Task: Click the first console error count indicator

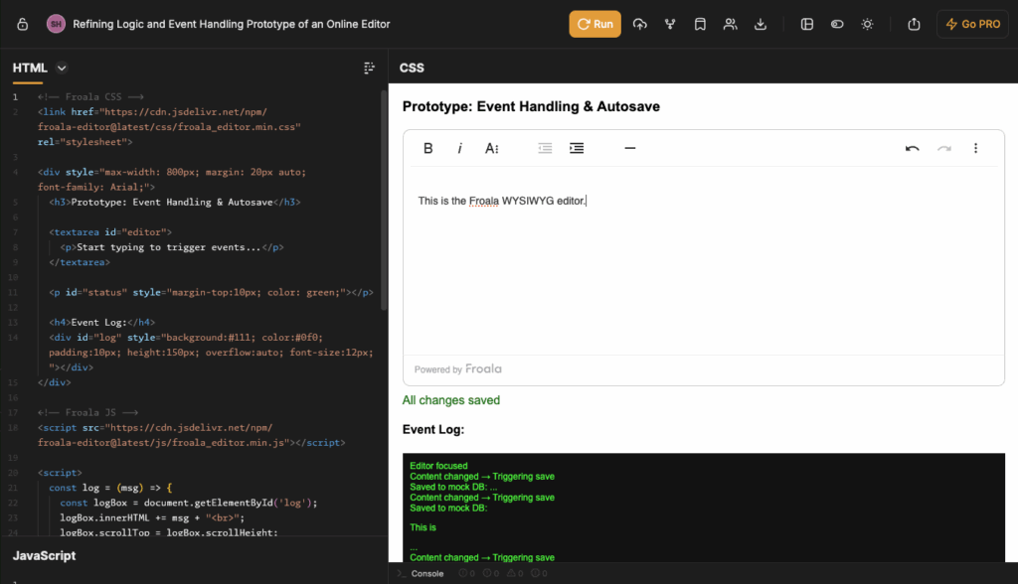Action: [x=467, y=574]
